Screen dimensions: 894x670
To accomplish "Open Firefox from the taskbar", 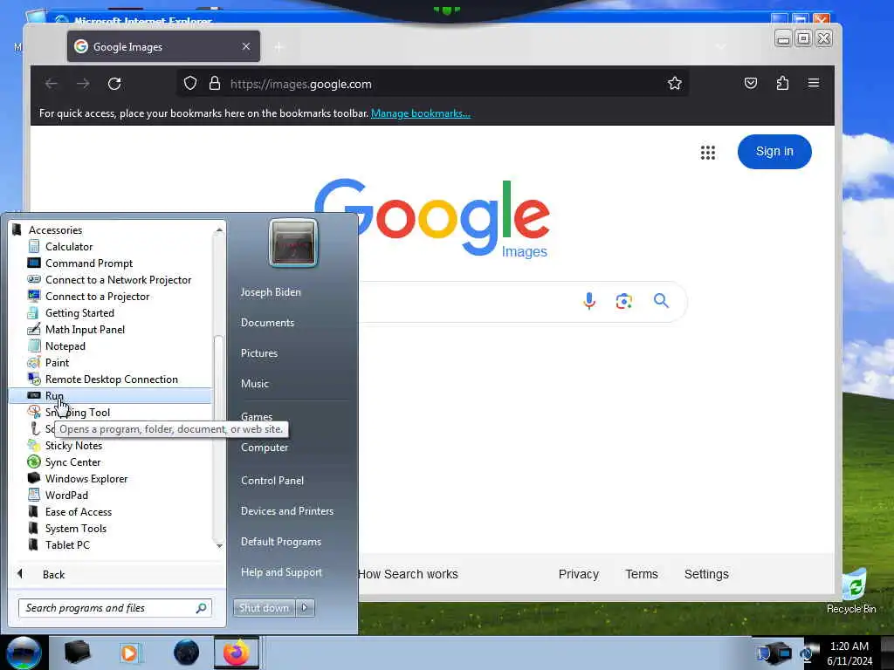I will click(236, 653).
